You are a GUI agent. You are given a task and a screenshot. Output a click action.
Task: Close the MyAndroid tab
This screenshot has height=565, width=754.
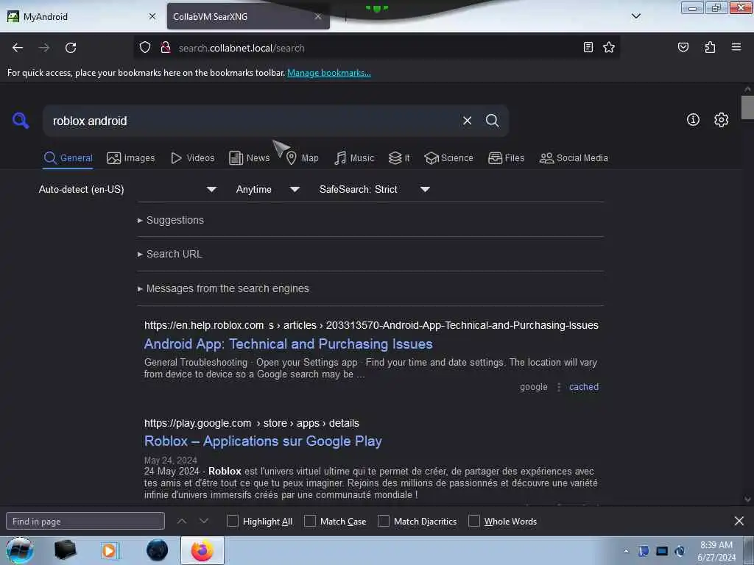point(152,16)
